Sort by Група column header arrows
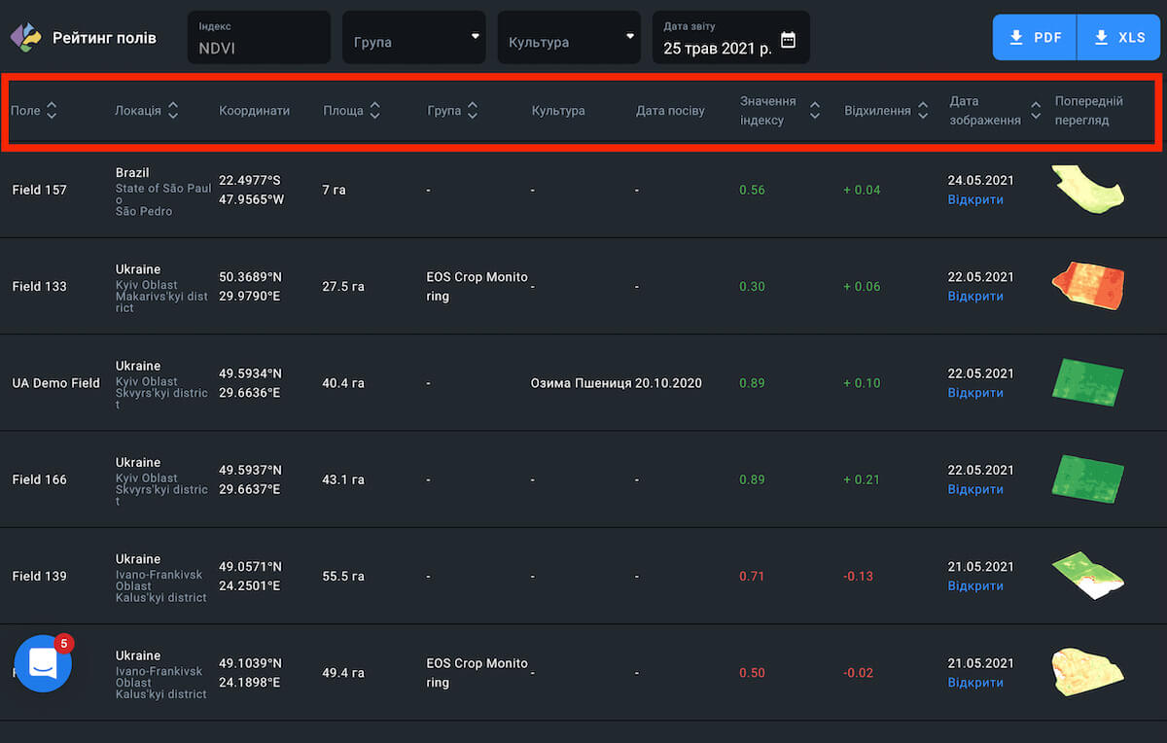Screen dimensions: 1167x743 (472, 111)
